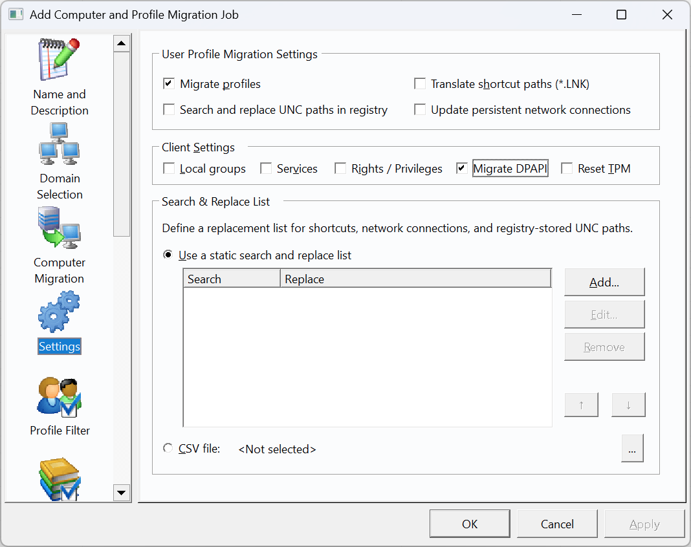Check the Rights / Privileges option

click(340, 168)
